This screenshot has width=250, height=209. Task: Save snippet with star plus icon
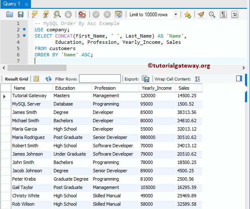coord(187,15)
